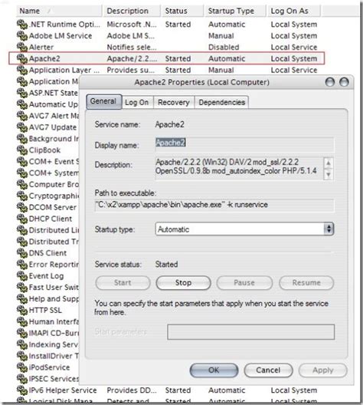Select the iPodService row name
The image size is (363, 405).
[50, 367]
